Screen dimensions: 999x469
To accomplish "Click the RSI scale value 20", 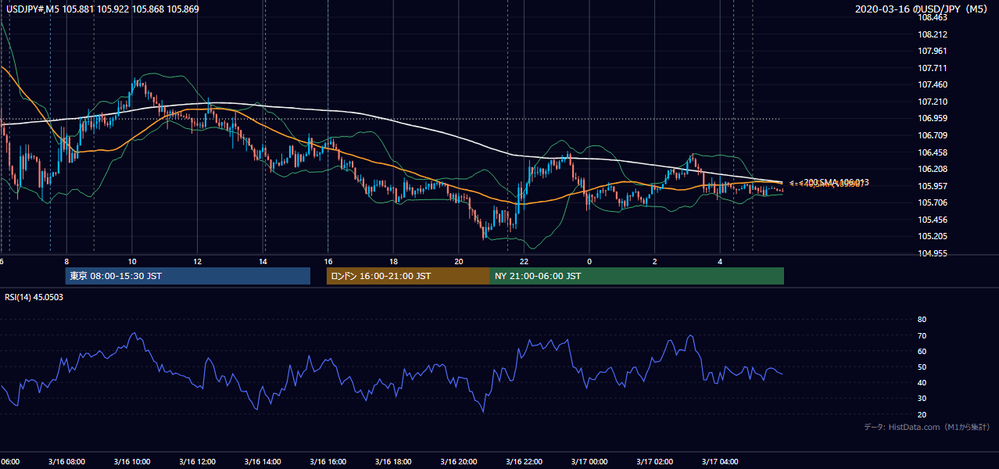I will tap(922, 414).
